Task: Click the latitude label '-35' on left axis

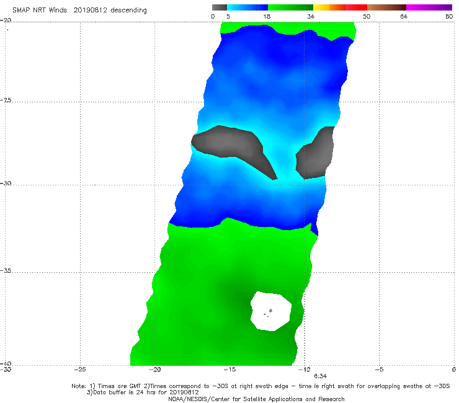Action: pyautogui.click(x=6, y=271)
